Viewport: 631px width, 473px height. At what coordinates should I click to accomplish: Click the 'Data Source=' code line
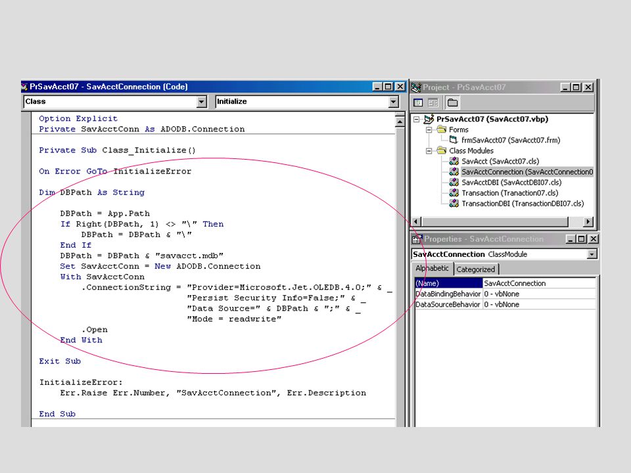pos(273,309)
